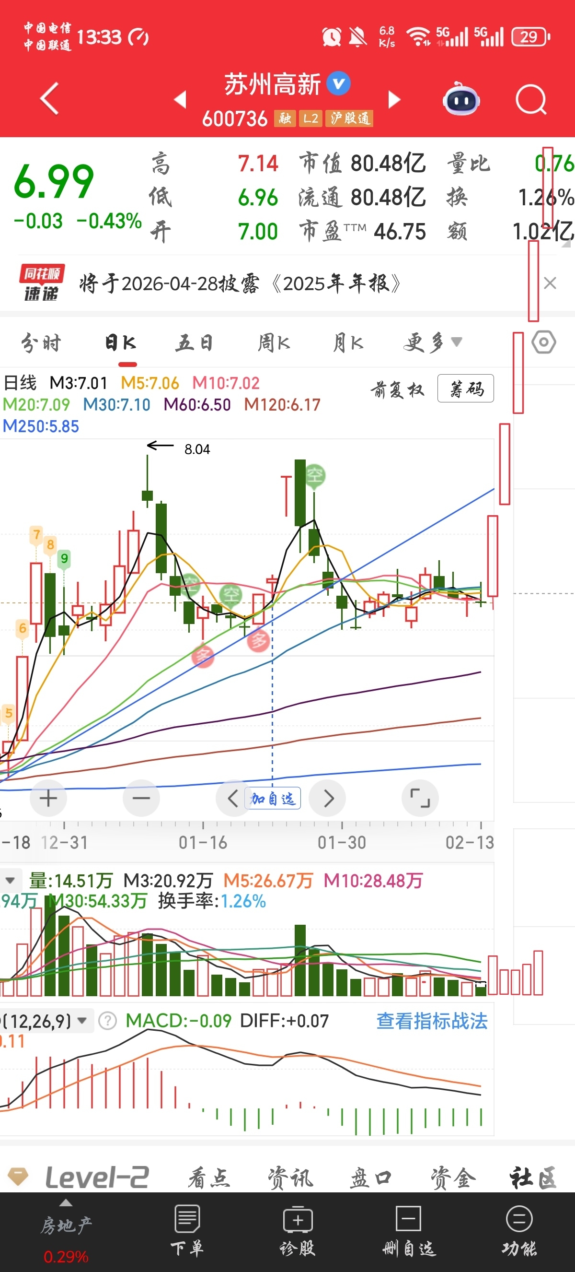This screenshot has height=1272, width=575.
Task: Select the 周K tab
Action: [x=274, y=342]
